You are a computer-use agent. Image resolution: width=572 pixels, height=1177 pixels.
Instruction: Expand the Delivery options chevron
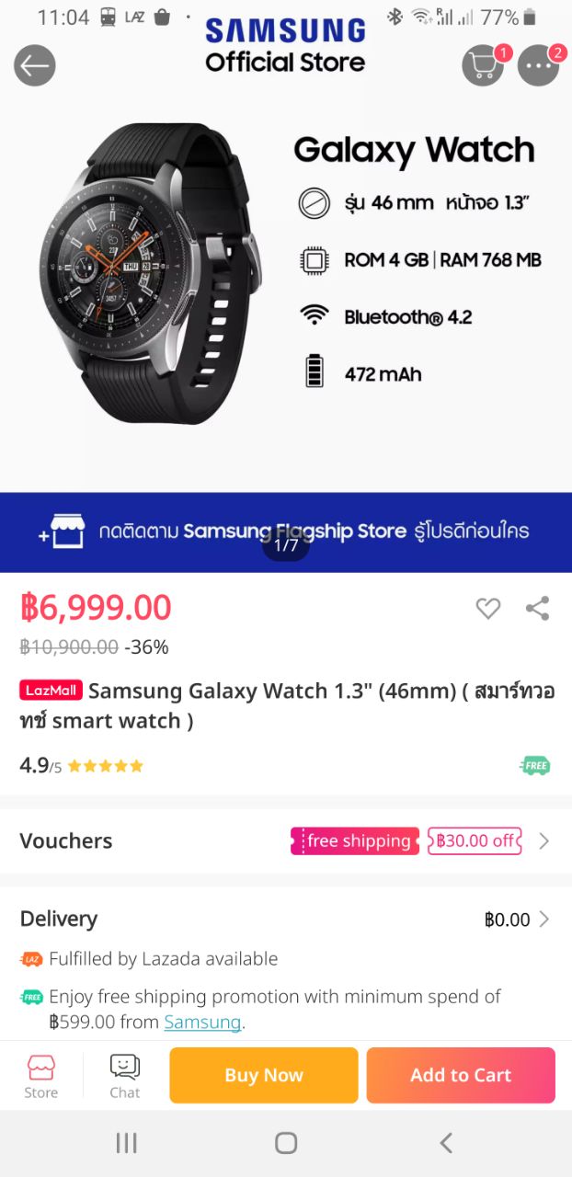[544, 919]
